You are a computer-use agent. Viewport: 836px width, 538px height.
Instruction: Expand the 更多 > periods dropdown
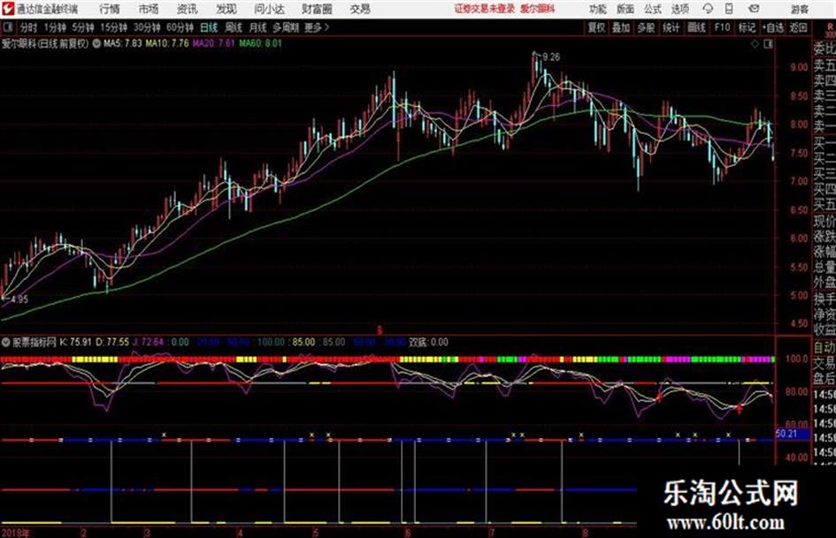pyautogui.click(x=317, y=27)
